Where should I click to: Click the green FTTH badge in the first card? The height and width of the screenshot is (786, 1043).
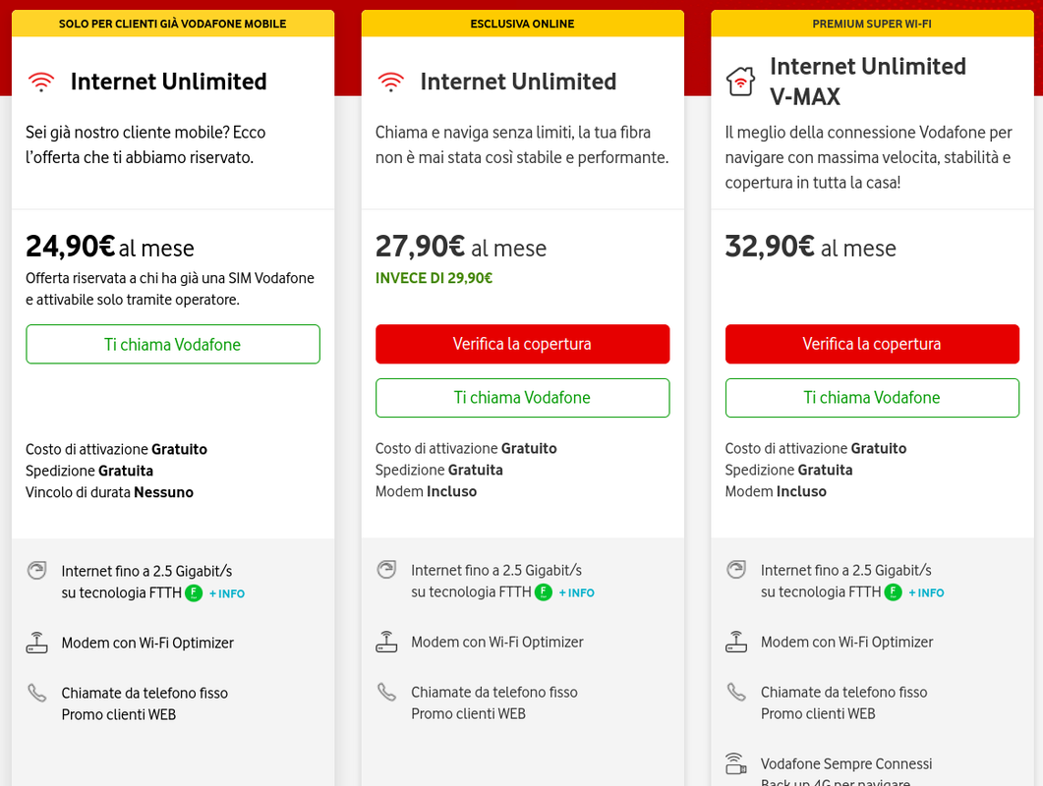[x=195, y=593]
